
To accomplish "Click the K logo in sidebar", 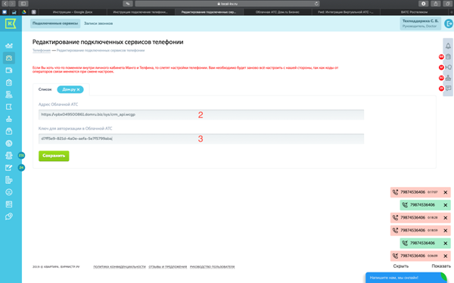I will 11,23.
